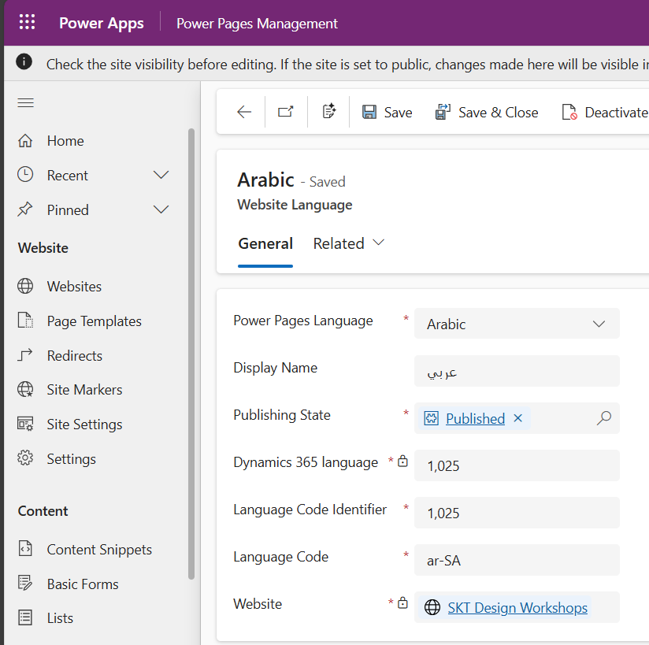The height and width of the screenshot is (645, 649).
Task: Open record in new window icon
Action: [x=286, y=113]
